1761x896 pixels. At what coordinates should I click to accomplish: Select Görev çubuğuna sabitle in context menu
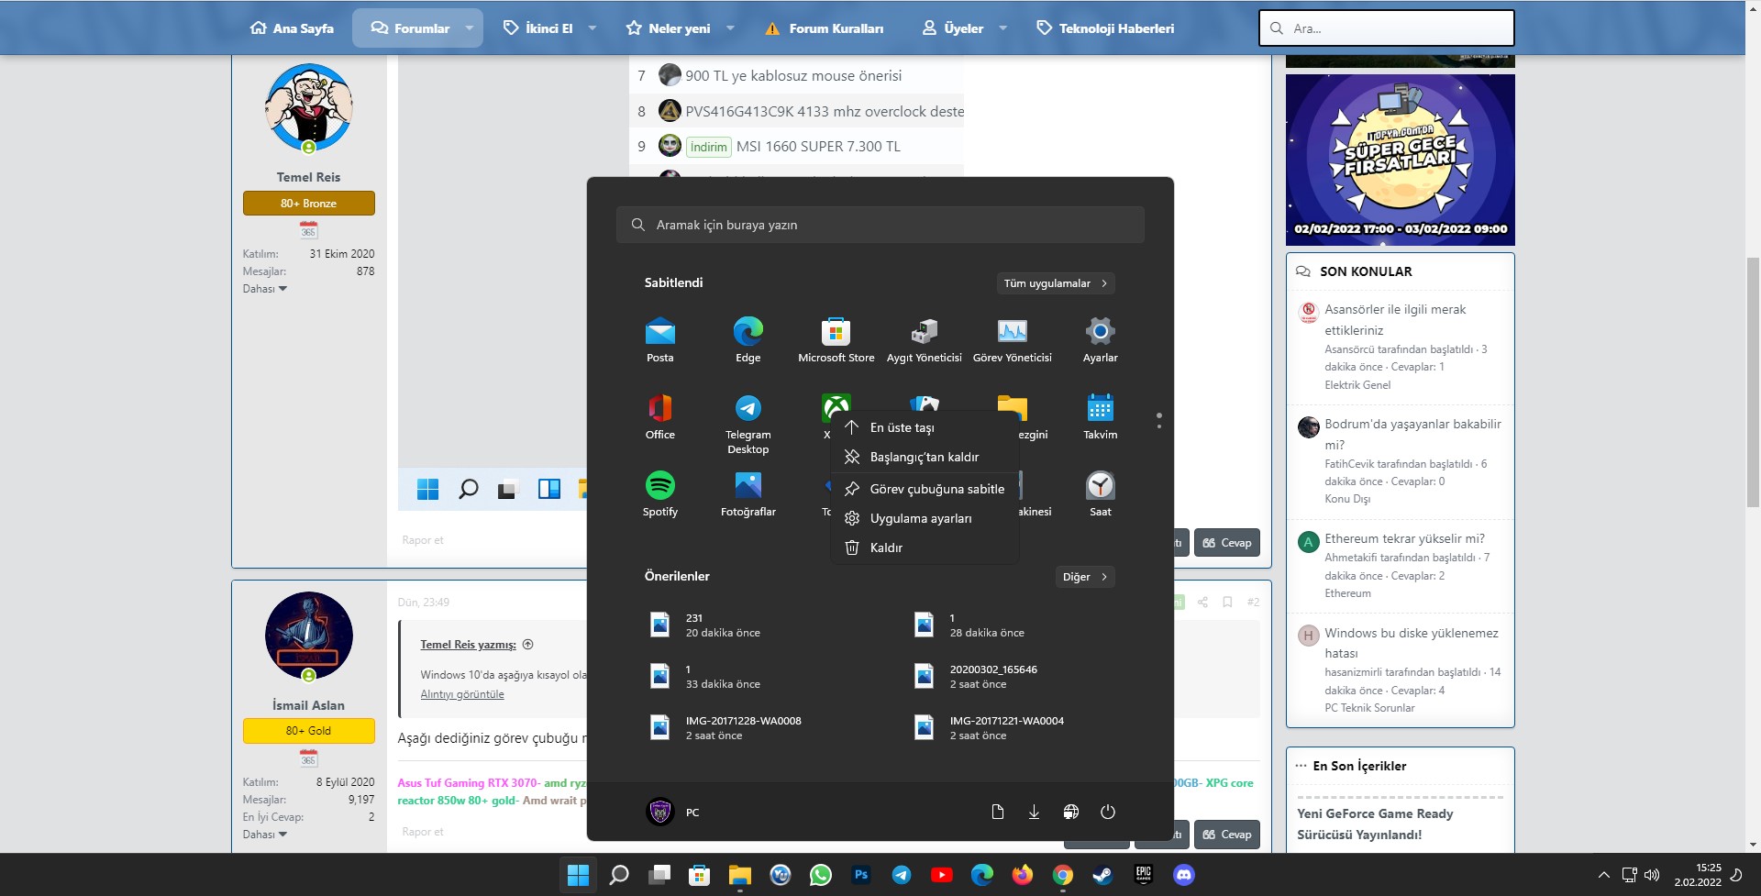pyautogui.click(x=925, y=489)
